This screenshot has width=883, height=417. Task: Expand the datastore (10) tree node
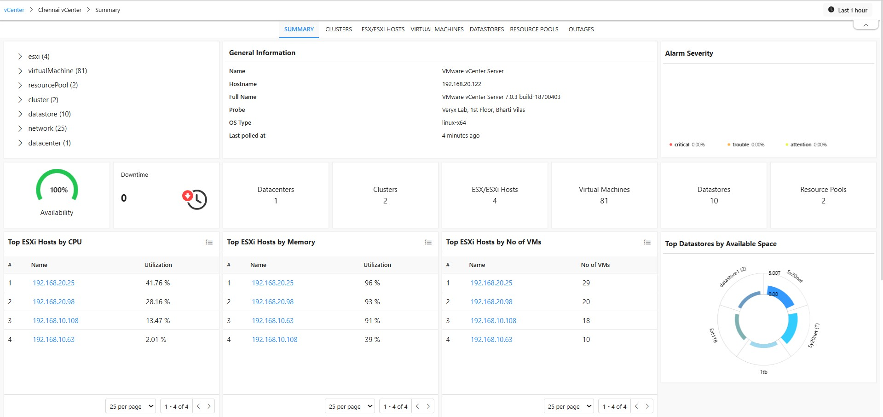point(20,114)
